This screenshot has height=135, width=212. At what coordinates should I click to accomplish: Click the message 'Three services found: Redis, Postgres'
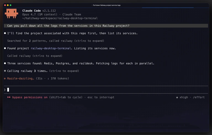pos(81,63)
